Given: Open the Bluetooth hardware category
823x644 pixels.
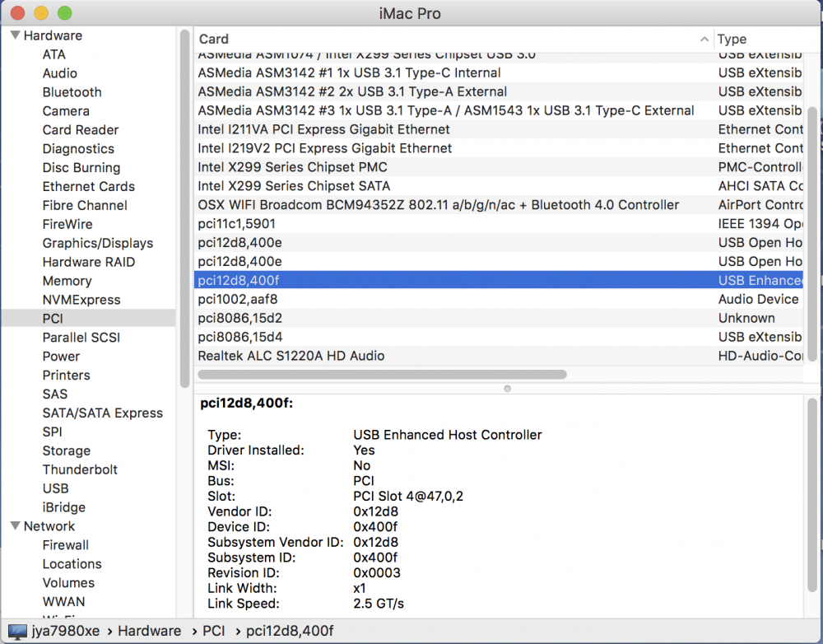Looking at the screenshot, I should 72,92.
